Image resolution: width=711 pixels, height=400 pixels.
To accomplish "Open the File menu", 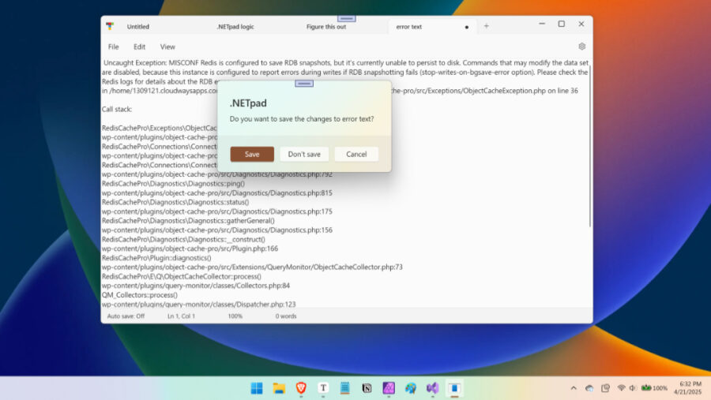I will [x=113, y=47].
